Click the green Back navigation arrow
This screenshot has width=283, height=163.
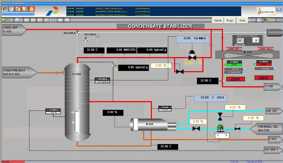point(4,20)
